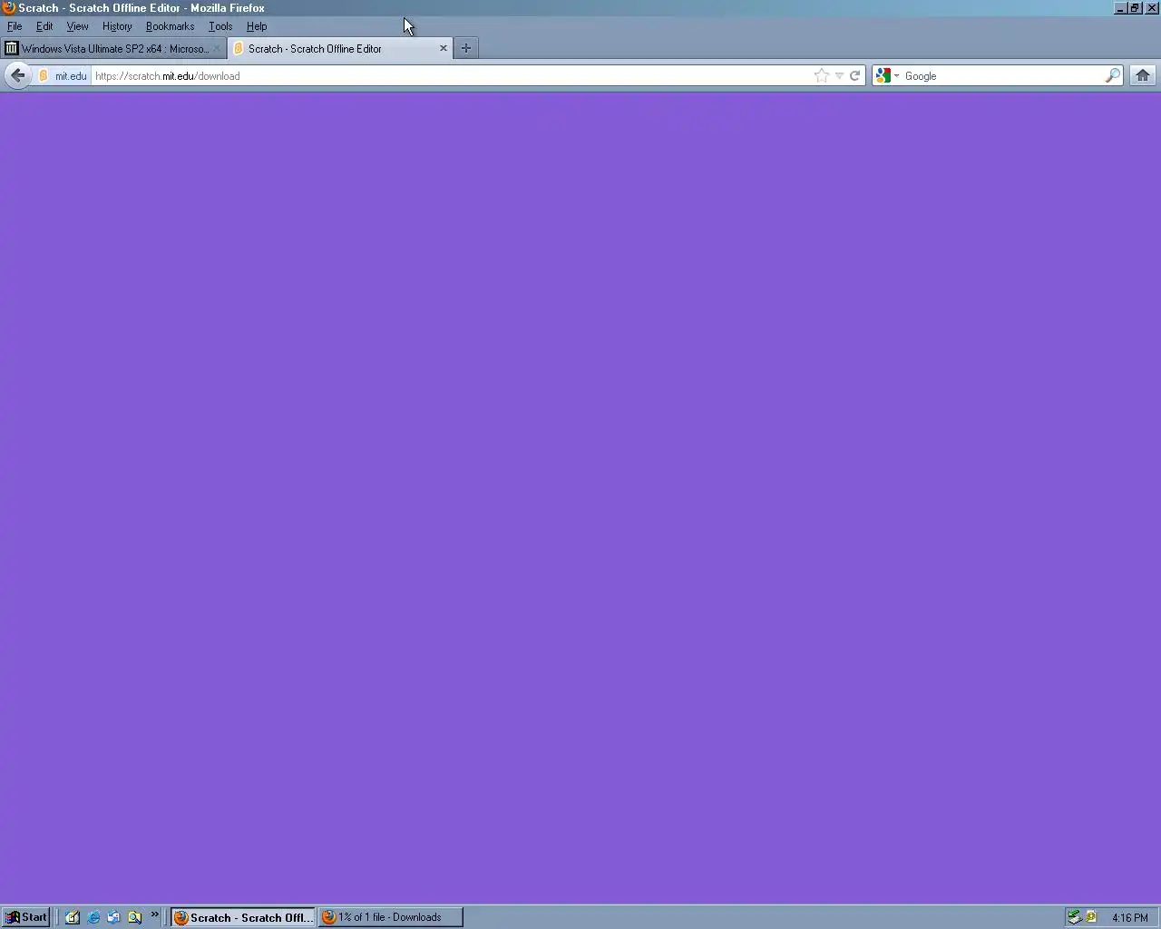Open the Bookmarks menu
The width and height of the screenshot is (1161, 929).
pyautogui.click(x=170, y=26)
